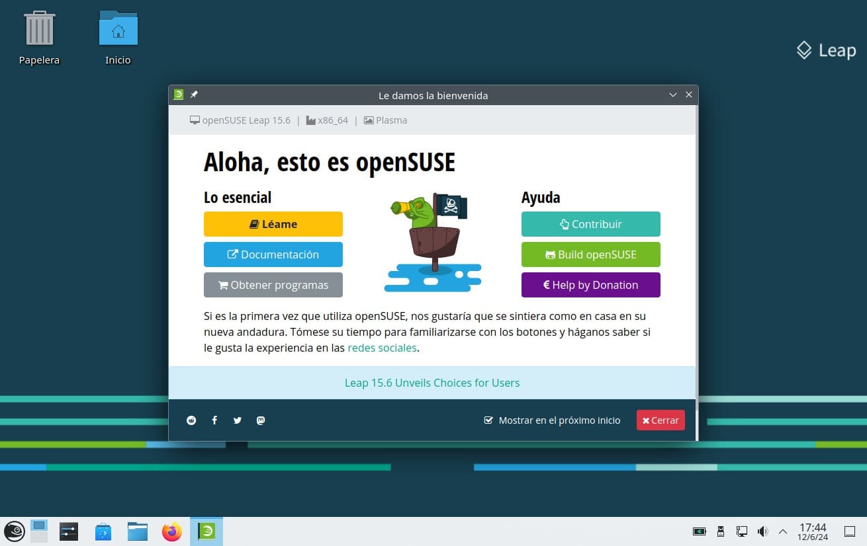Click the red Cerrar button
The height and width of the screenshot is (546, 867).
pos(661,420)
